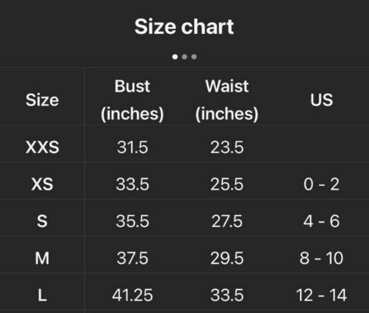
Task: Select the US 4 - 6 cell
Action: pos(322,221)
